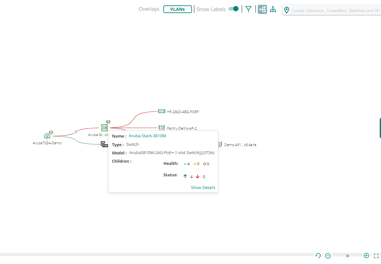Click the Pantry-Demo-AP-2 access point icon
This screenshot has width=381, height=264.
[x=162, y=128]
